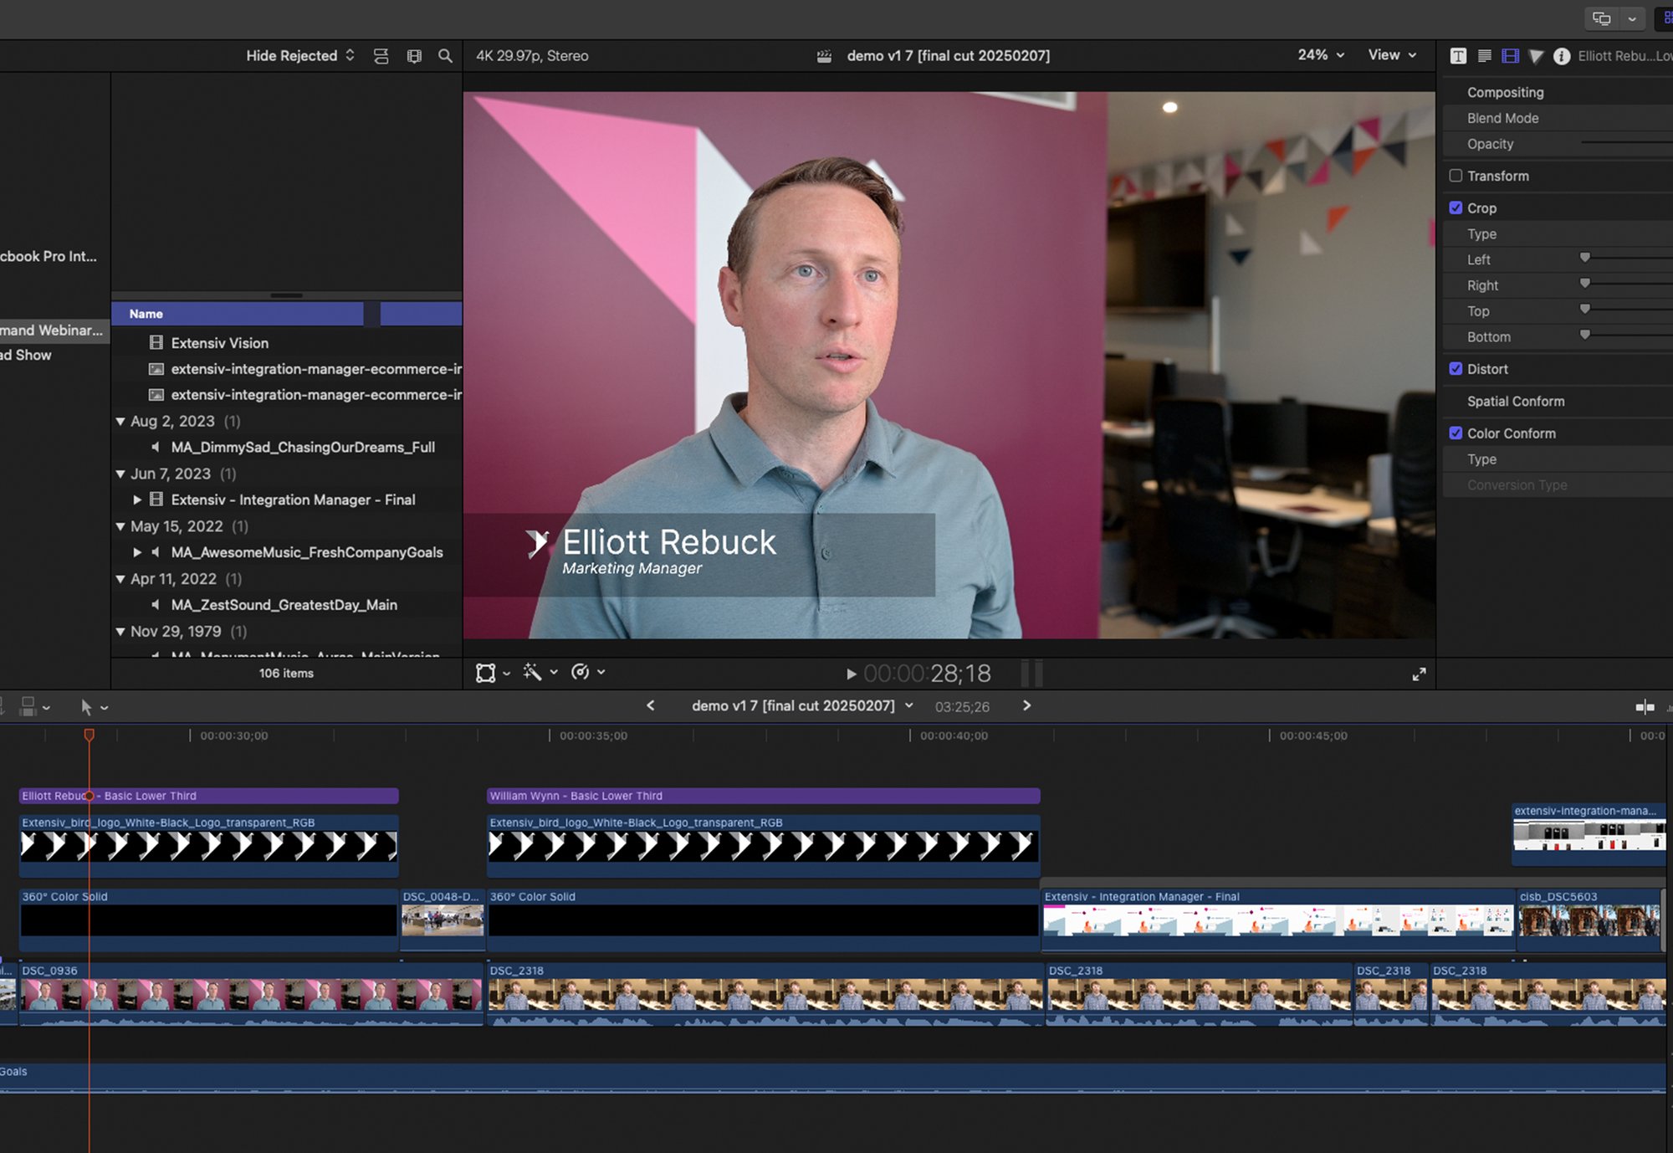Screen dimensions: 1673x1153
Task: Open the 24% zoom level dropdown
Action: (x=1321, y=55)
